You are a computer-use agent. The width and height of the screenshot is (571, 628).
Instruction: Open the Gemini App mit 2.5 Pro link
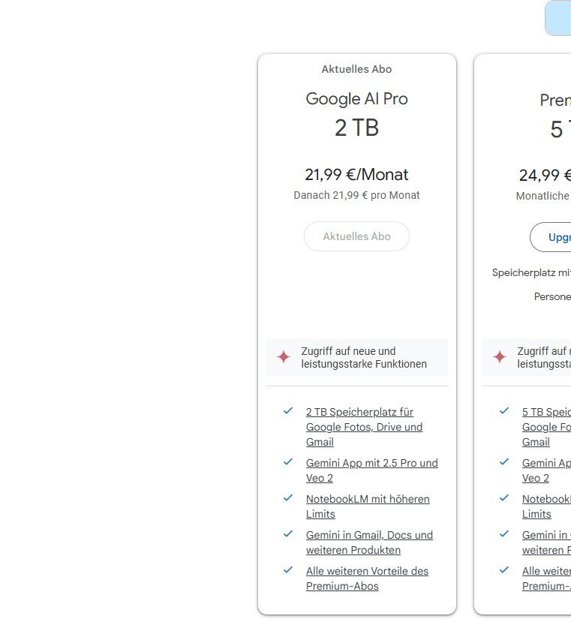pos(371,463)
